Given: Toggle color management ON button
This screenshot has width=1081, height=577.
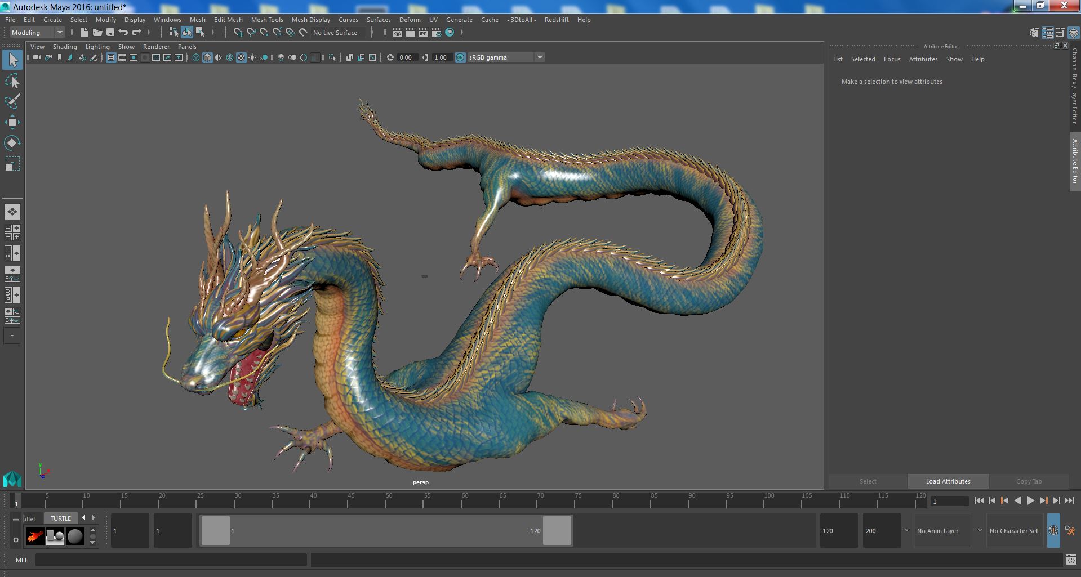Looking at the screenshot, I should coord(460,57).
